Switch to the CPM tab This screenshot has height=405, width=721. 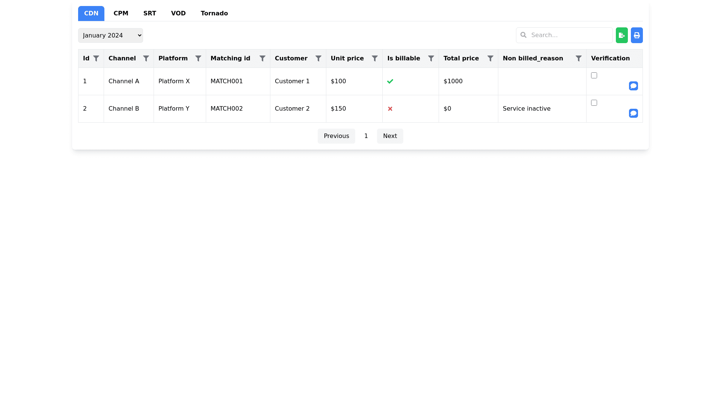(x=121, y=13)
